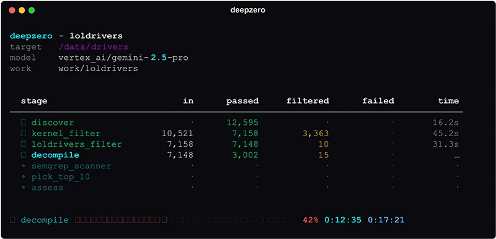Click the pending circle beside pick_top_10
Viewport: 496px width, 239px height.
[x=23, y=177]
